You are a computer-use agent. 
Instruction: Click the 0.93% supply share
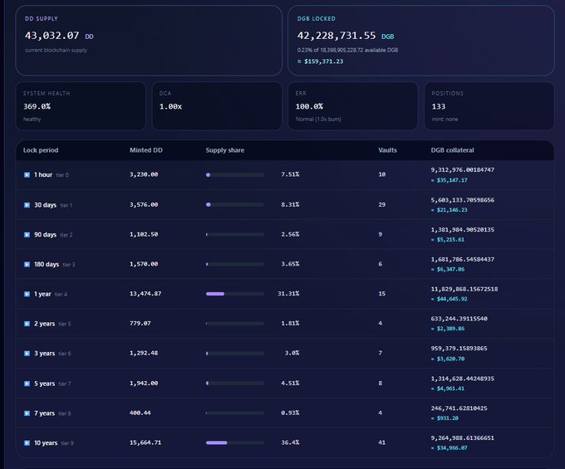[290, 413]
